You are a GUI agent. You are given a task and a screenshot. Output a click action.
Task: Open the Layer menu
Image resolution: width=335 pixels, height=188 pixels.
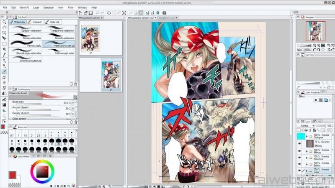click(36, 8)
